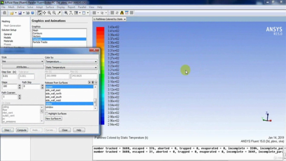Viewport: 286px width, 161px height.
Task: Click the Attributes... button
Action: point(23,67)
